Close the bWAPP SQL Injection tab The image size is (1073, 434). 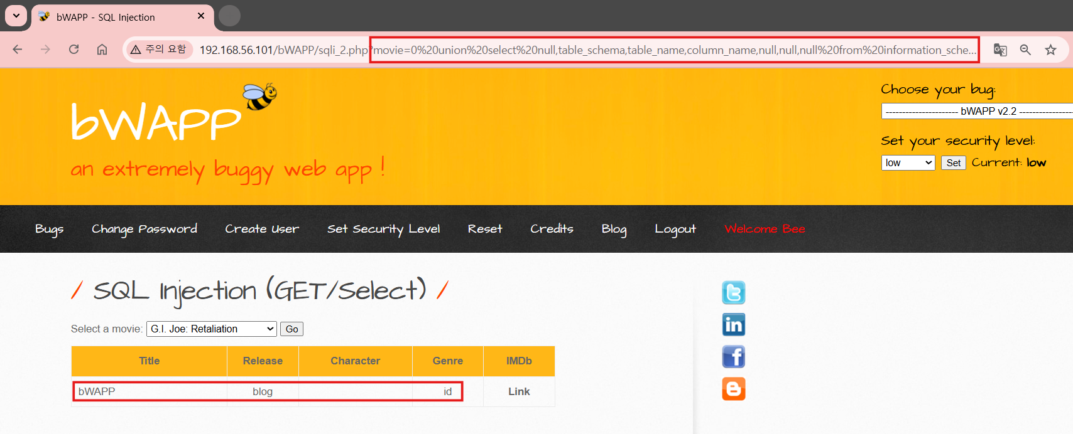pyautogui.click(x=201, y=16)
